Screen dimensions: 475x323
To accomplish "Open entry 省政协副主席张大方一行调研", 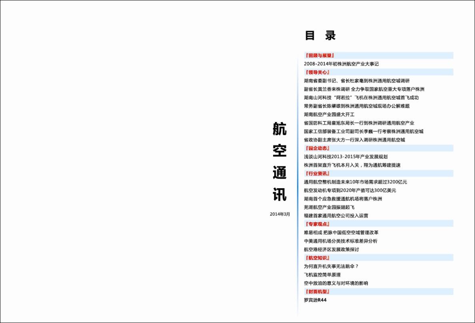I will [354, 140].
